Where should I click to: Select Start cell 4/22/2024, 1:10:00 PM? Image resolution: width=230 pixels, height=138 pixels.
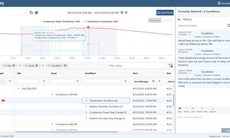144,101
